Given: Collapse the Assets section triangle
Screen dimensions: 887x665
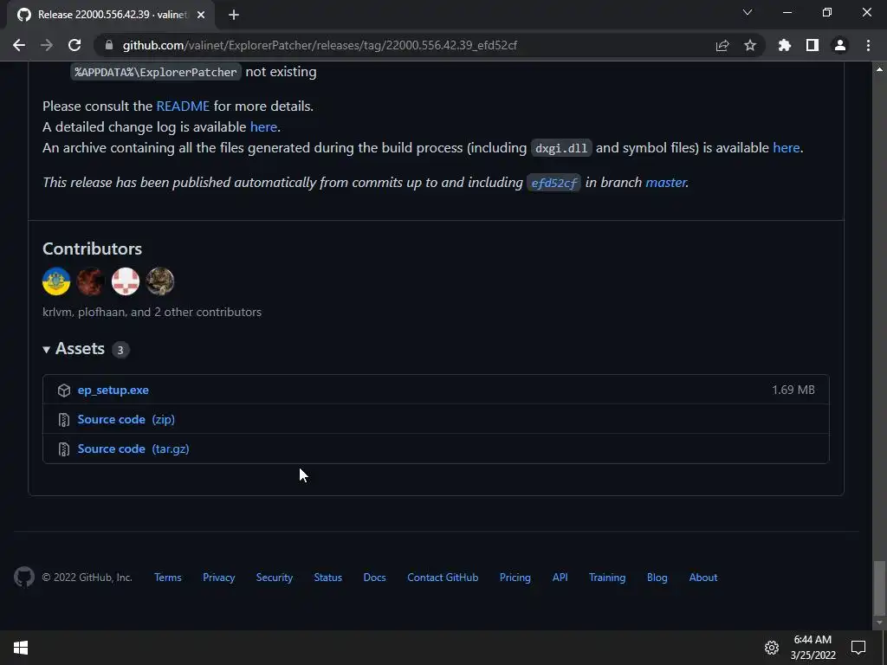Looking at the screenshot, I should click(x=47, y=350).
